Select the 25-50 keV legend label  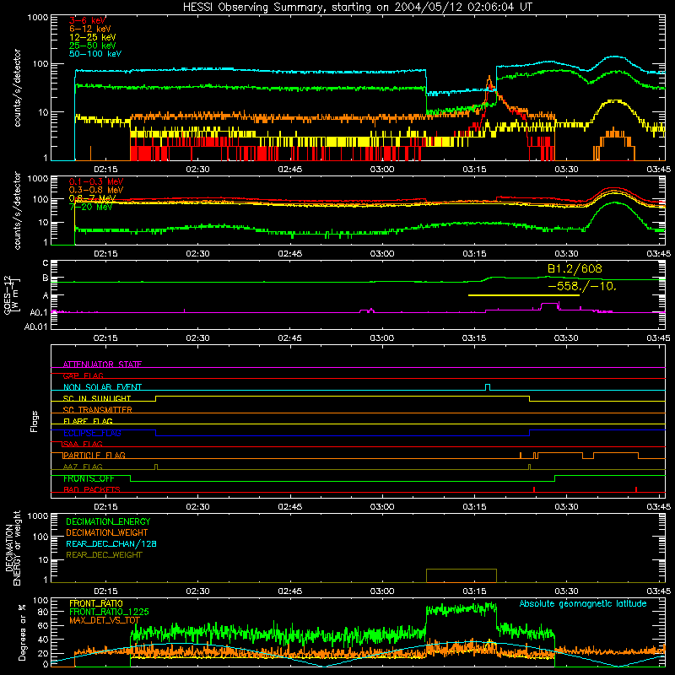coord(93,46)
